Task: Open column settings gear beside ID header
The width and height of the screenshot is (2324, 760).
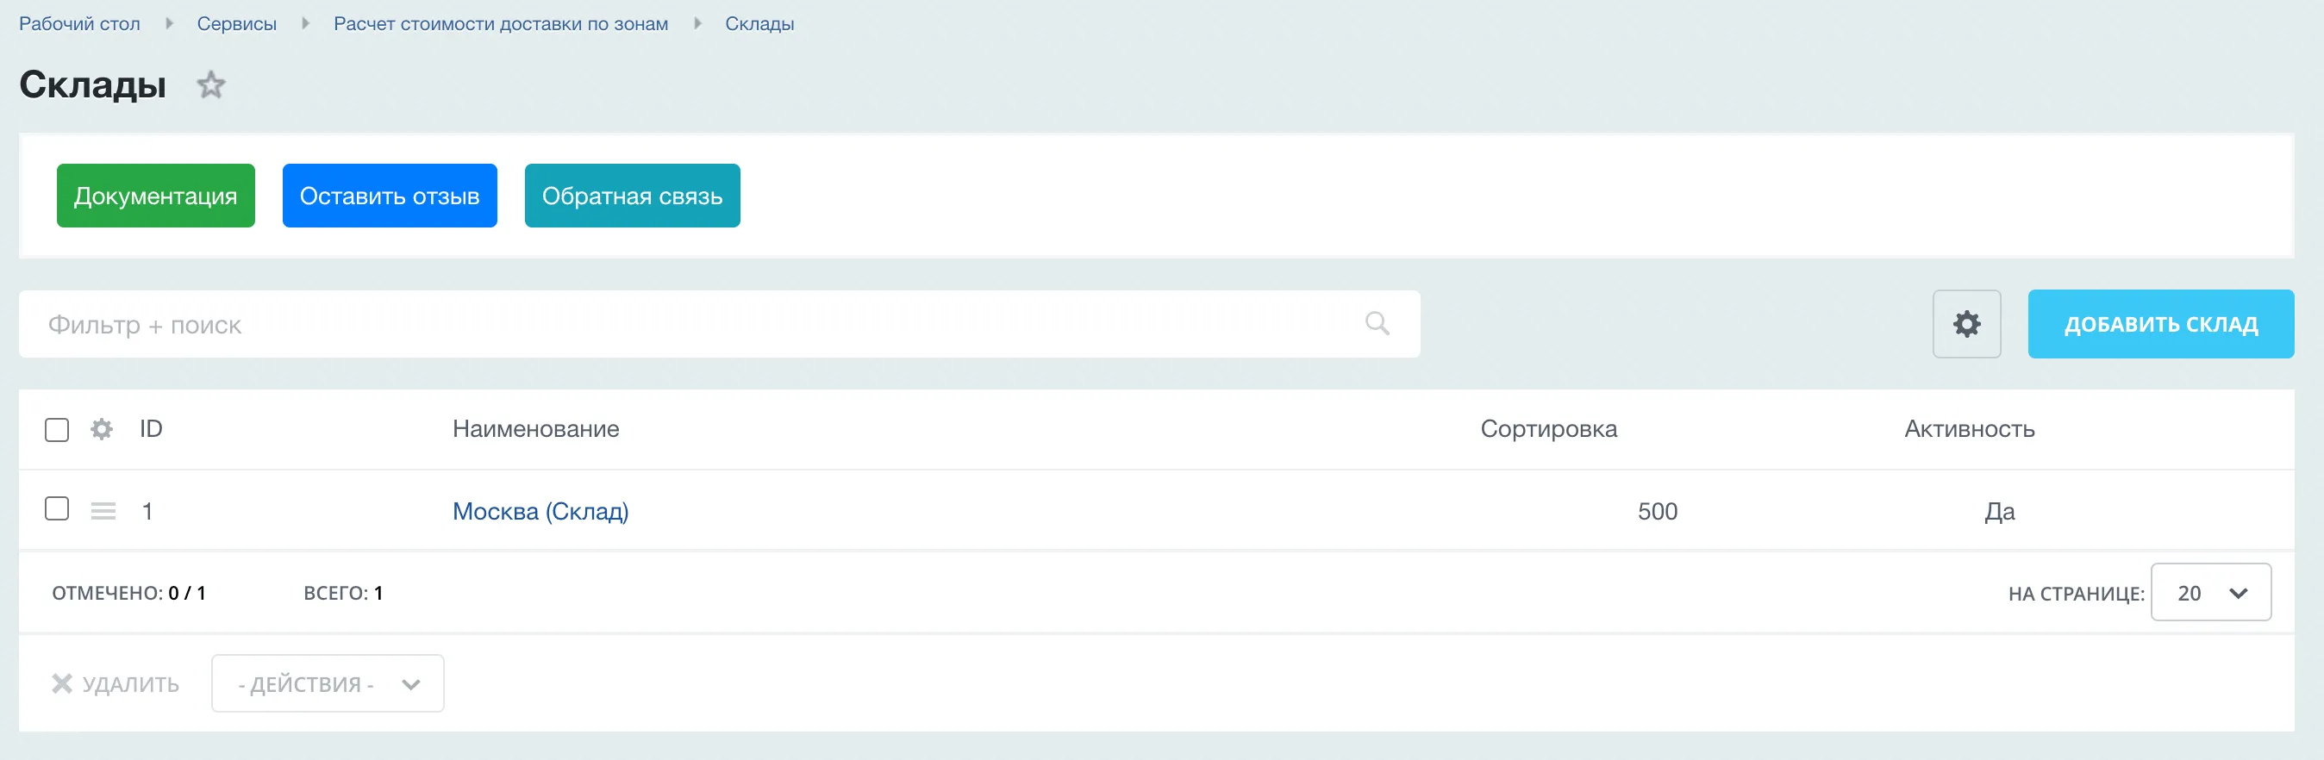Action: click(x=102, y=429)
